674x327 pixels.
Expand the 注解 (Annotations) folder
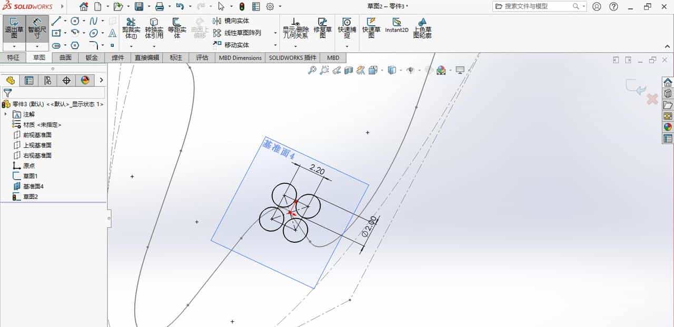5,114
